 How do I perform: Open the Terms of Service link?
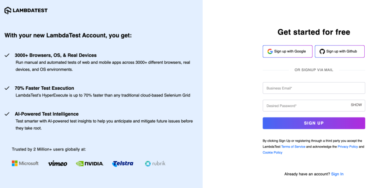tap(293, 147)
